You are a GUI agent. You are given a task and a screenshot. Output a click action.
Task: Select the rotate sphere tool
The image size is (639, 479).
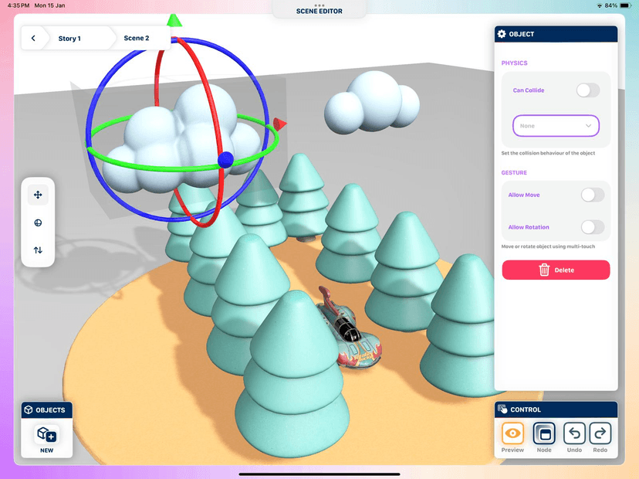38,223
